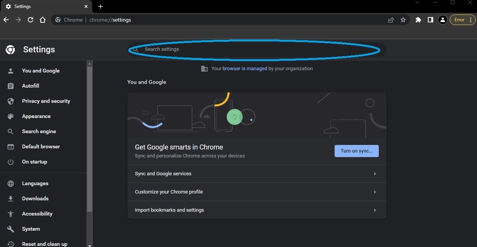This screenshot has width=477, height=247.
Task: Click the sidebar scroll down arrow
Action: [x=90, y=245]
